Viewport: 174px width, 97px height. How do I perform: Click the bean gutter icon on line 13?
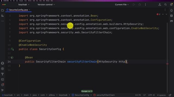pyautogui.click(x=12, y=57)
